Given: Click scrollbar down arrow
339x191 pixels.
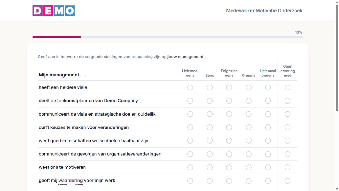Looking at the screenshot, I should (337, 189).
